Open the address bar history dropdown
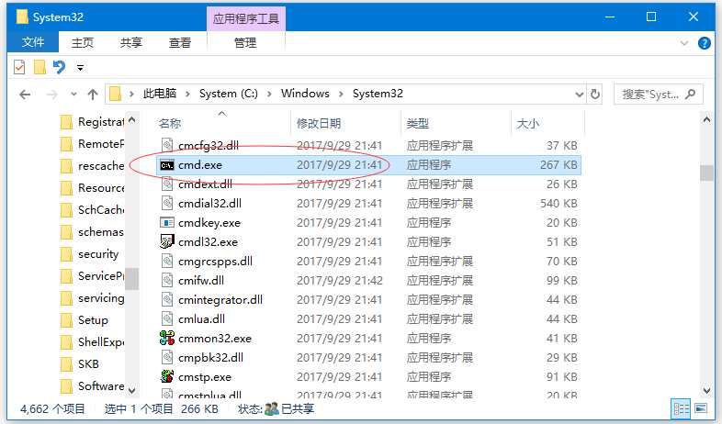The height and width of the screenshot is (424, 722). pyautogui.click(x=580, y=95)
